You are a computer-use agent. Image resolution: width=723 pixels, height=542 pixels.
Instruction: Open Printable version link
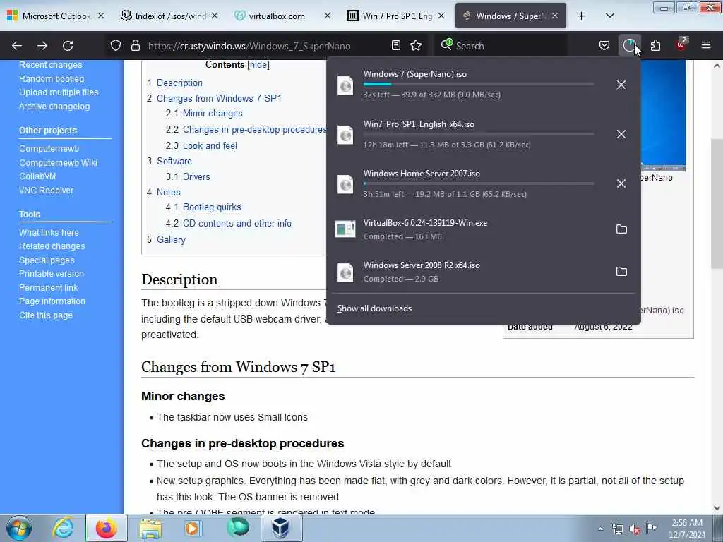[x=51, y=274]
